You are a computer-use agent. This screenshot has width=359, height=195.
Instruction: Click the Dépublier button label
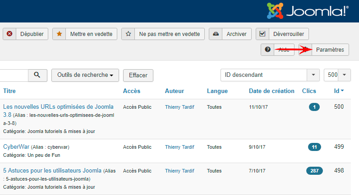pos(32,34)
